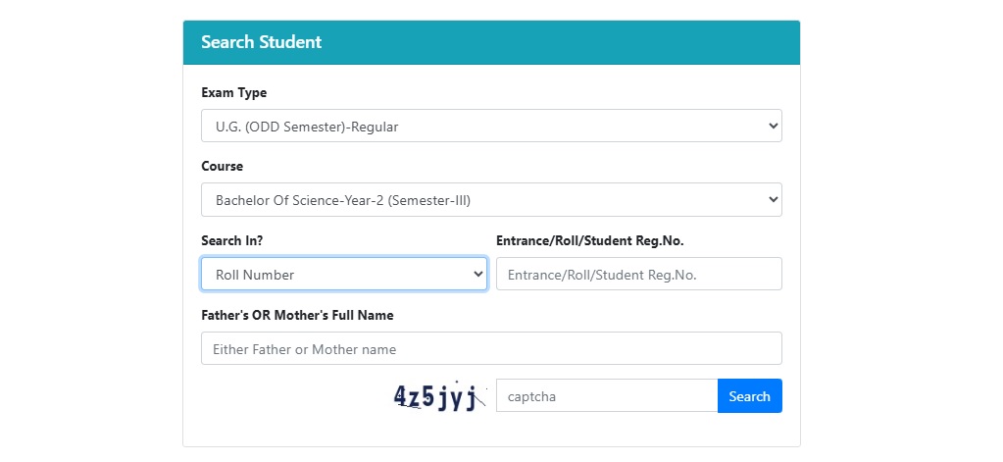
Task: Click the Search In? label
Action: coord(231,240)
